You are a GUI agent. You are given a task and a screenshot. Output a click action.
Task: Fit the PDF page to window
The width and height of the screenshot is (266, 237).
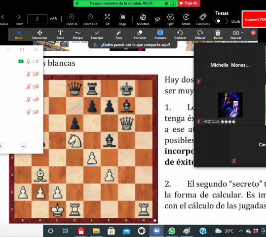pyautogui.click(x=107, y=20)
